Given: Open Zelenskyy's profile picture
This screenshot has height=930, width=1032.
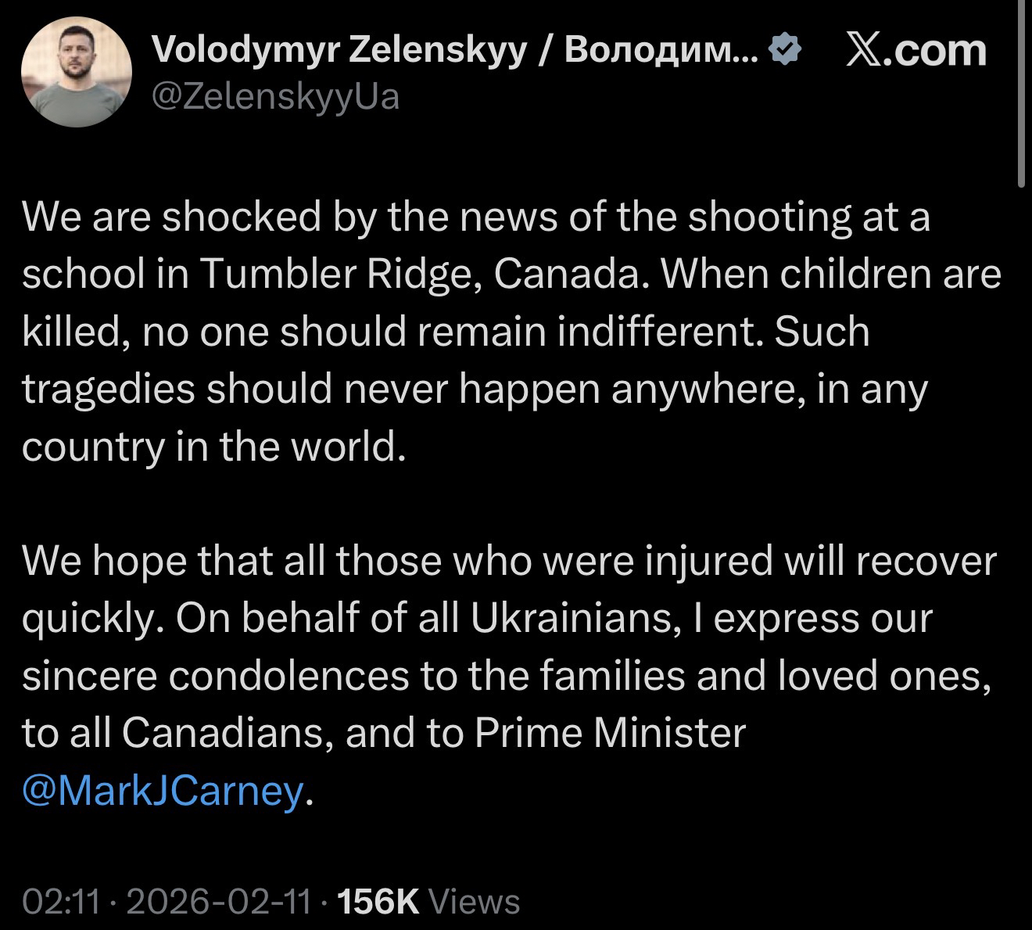Looking at the screenshot, I should click(x=76, y=72).
